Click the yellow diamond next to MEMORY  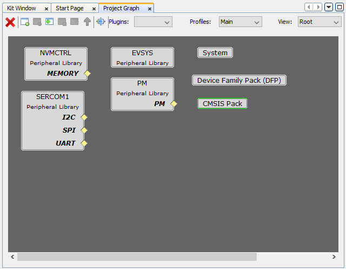click(87, 74)
